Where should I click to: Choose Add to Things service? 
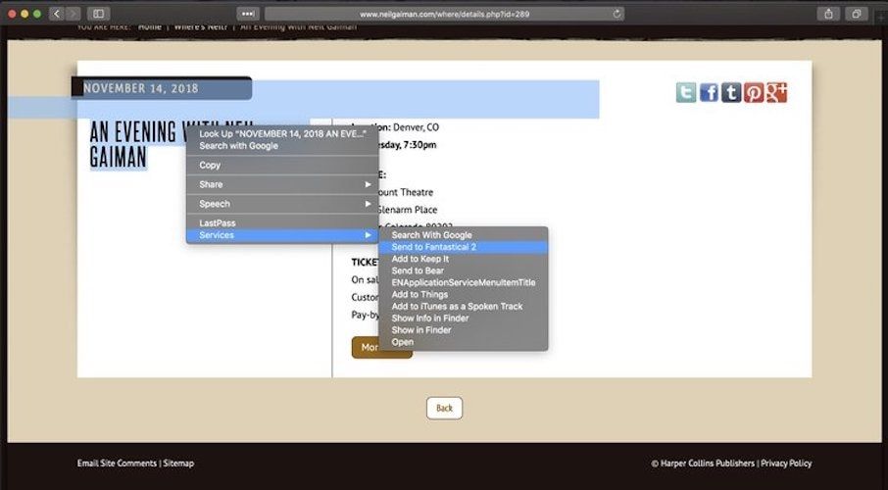click(419, 294)
